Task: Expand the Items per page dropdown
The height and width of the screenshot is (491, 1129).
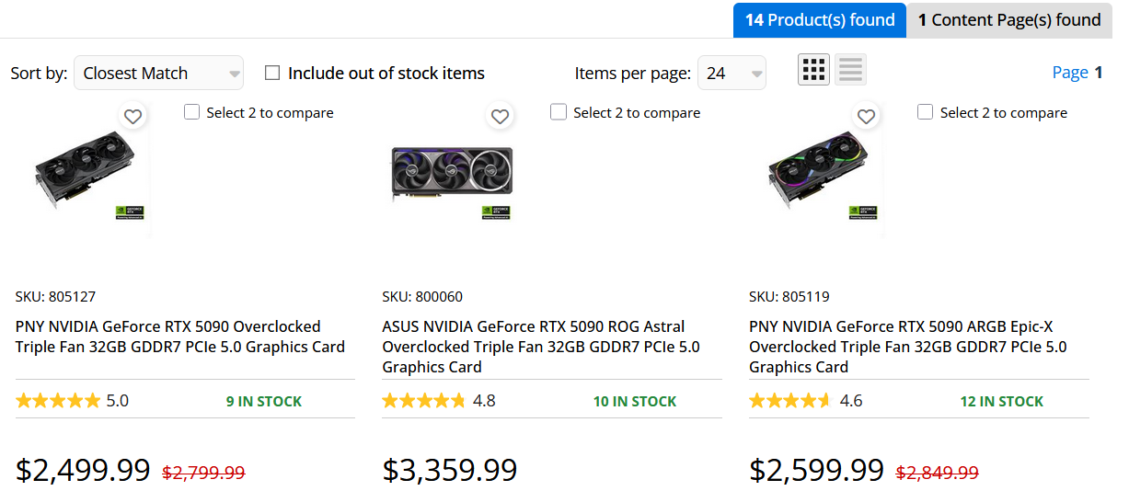Action: (x=732, y=74)
